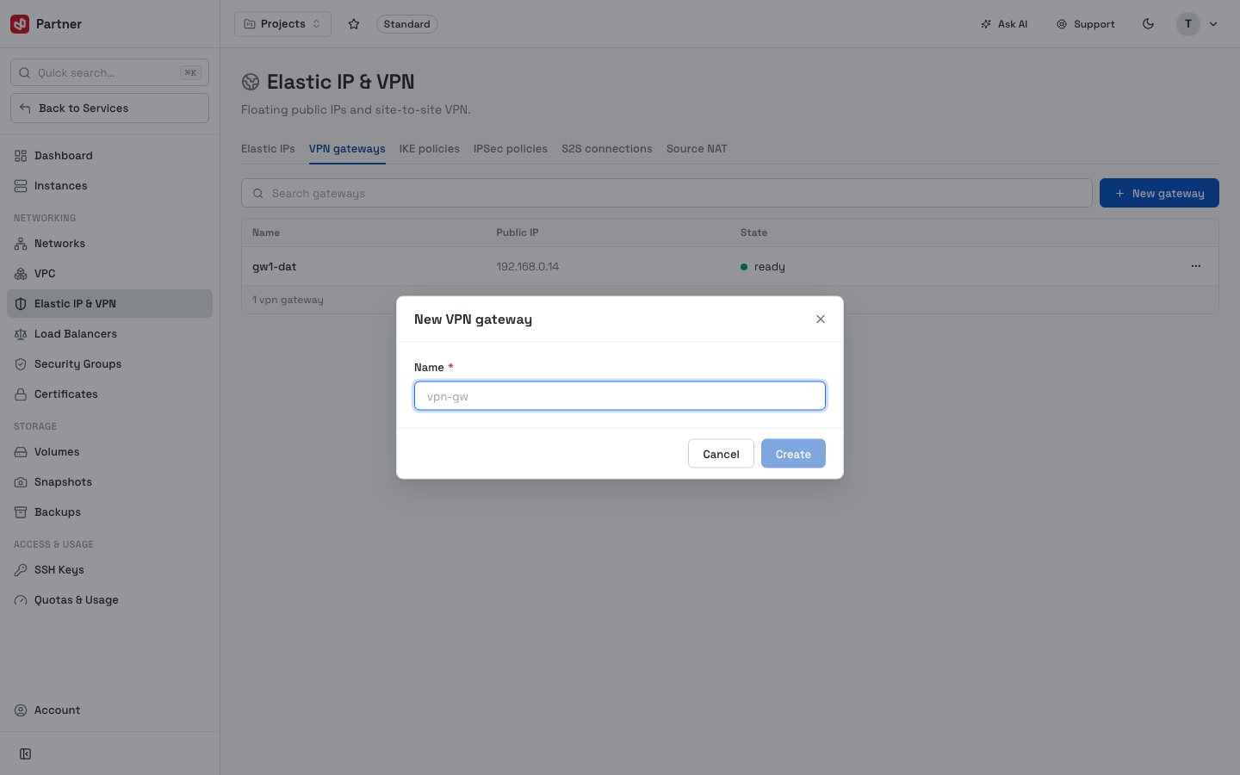Open Quotas & Usage in the sidebar
This screenshot has height=775, width=1240.
tap(109, 600)
